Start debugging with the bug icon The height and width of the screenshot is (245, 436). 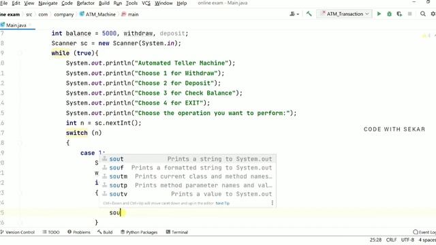389,14
